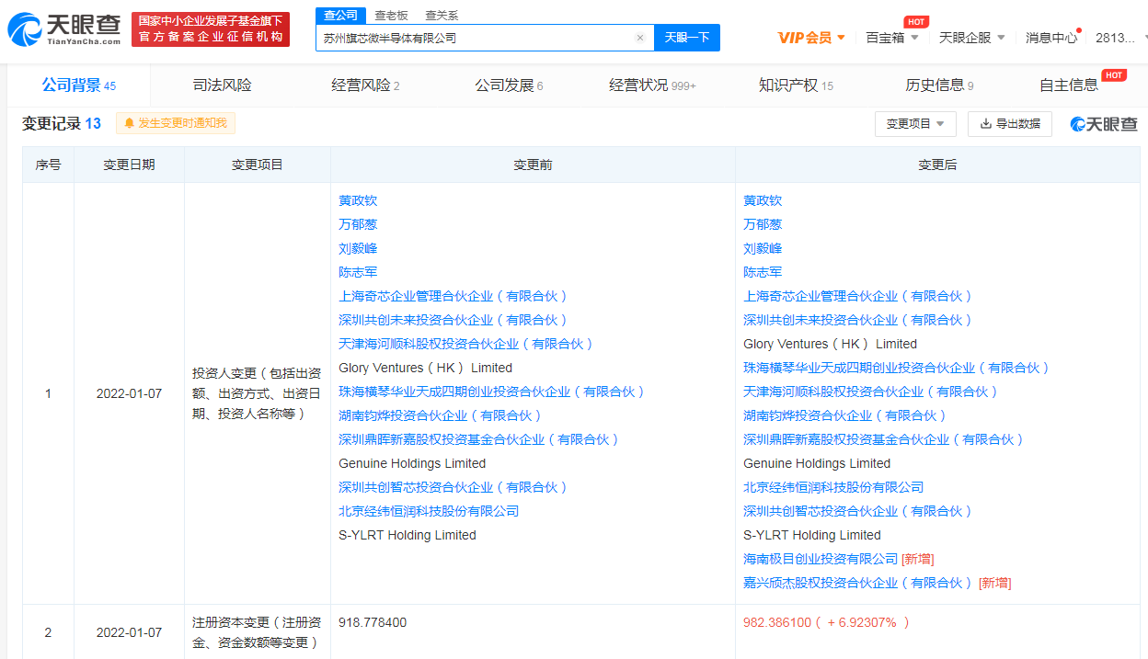Image resolution: width=1148 pixels, height=659 pixels.
Task: Select the 历史信息 tab
Action: click(939, 85)
